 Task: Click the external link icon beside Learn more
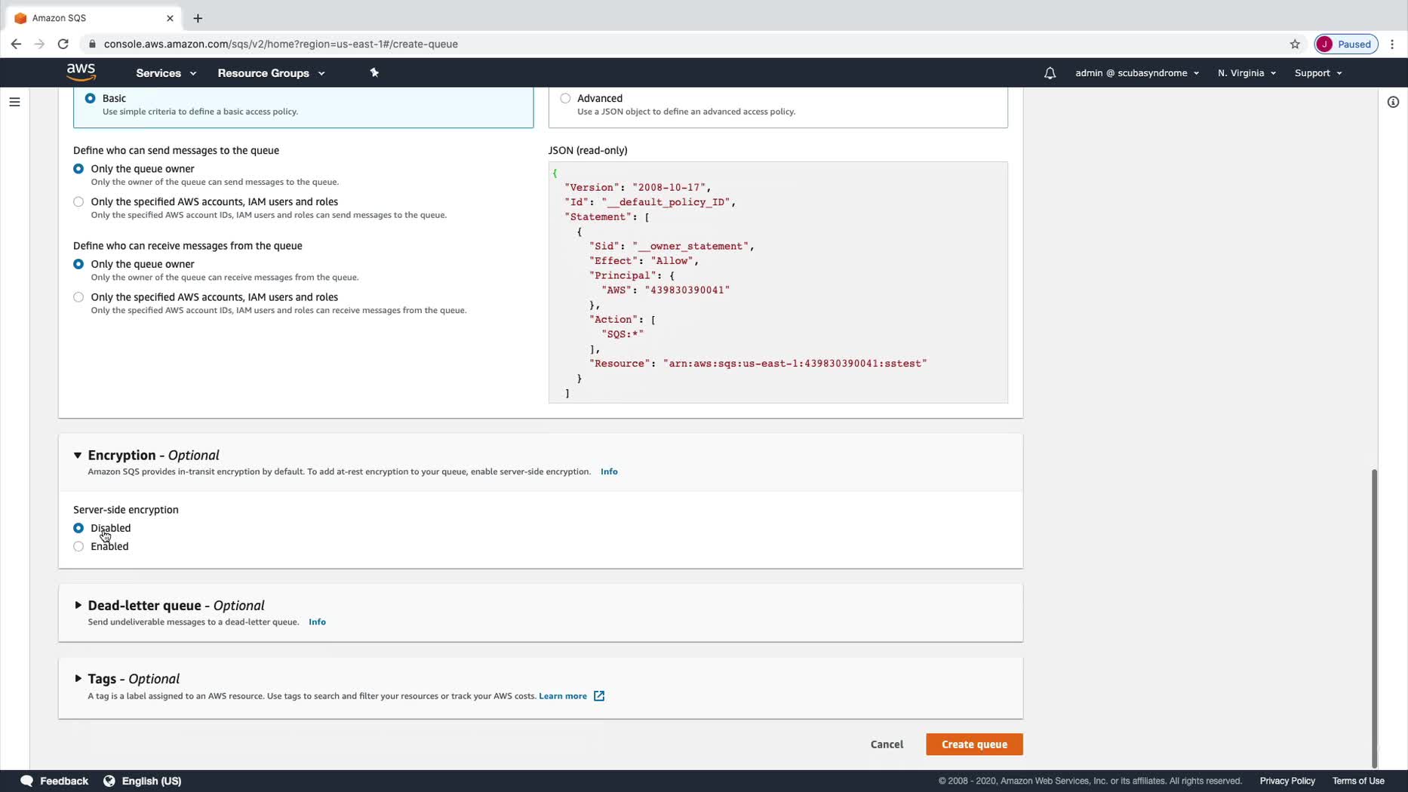599,695
